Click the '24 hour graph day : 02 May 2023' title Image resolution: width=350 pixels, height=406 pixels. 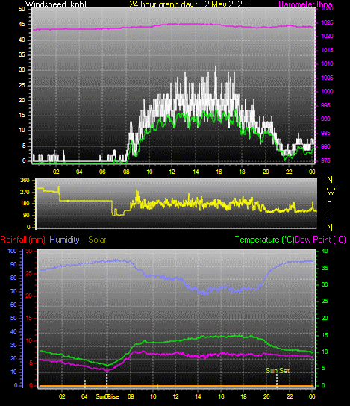[188, 4]
